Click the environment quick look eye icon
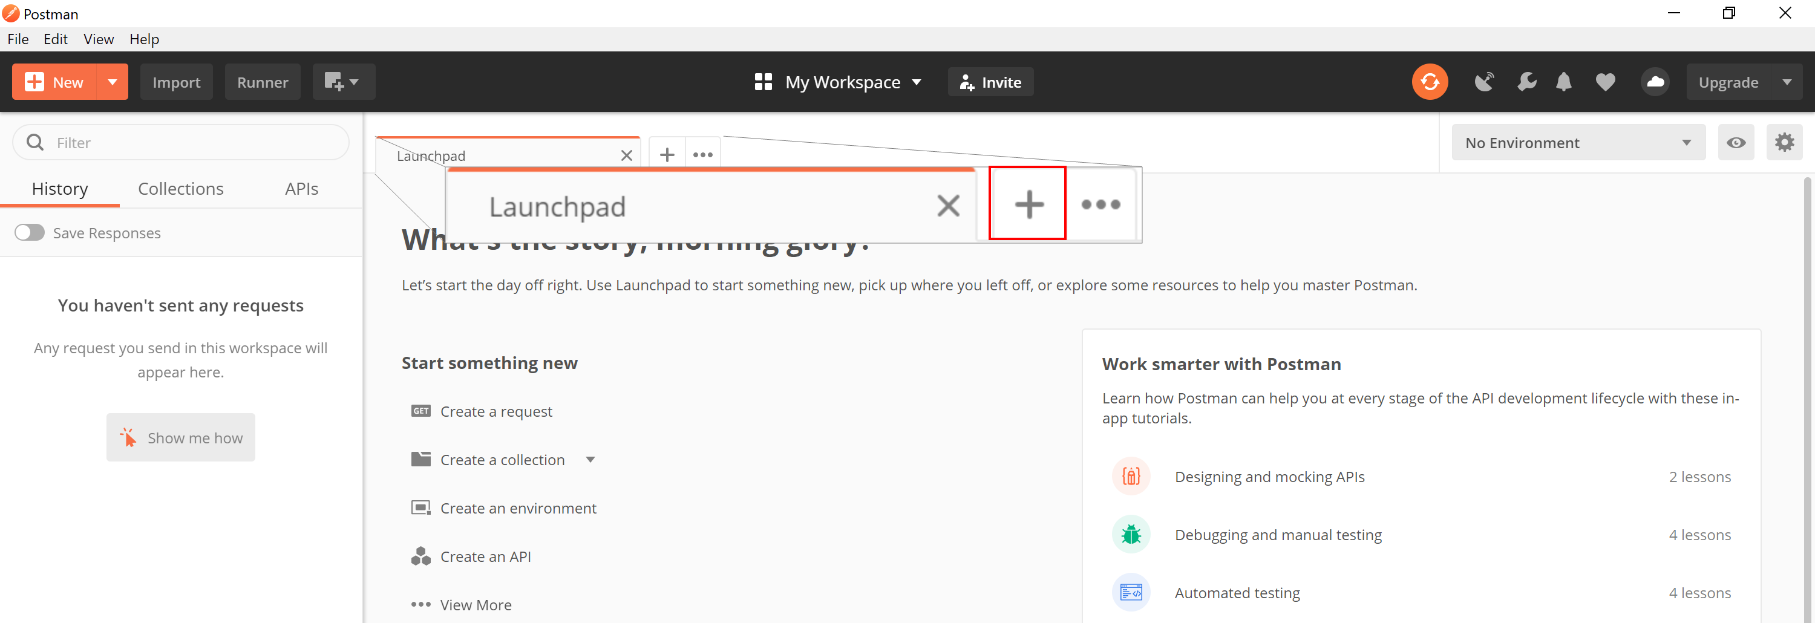 tap(1735, 143)
